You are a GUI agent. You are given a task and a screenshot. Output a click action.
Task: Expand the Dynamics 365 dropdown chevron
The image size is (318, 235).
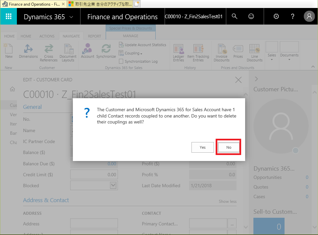[x=71, y=17]
